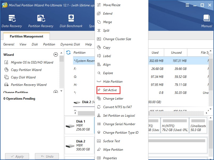Open Disk Benchmark tool
The image size is (214, 160).
[71, 21]
